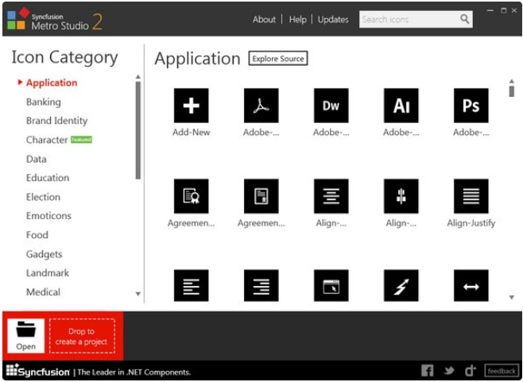Select the Adobe Acrobat icon tile
This screenshot has height=382, width=523.
[x=261, y=106]
